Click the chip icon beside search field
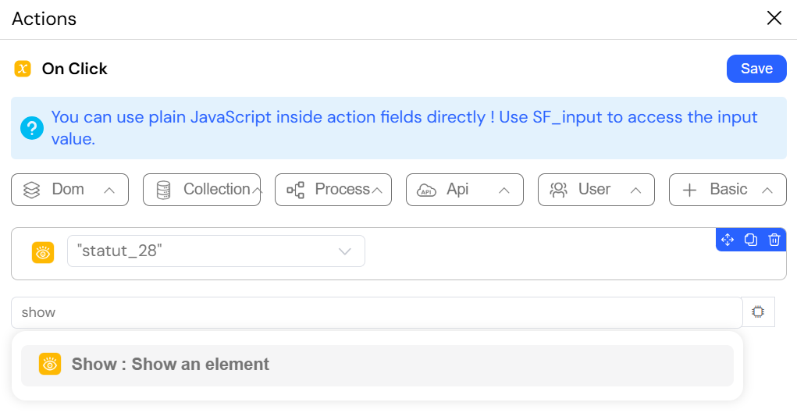 [758, 312]
